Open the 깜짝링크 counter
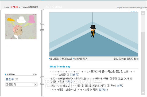 click(x=133, y=59)
